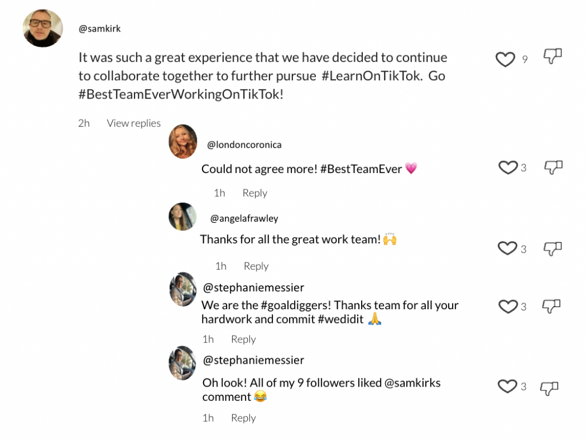
Task: Like @londoncoronica's reply with the heart
Action: (x=508, y=168)
